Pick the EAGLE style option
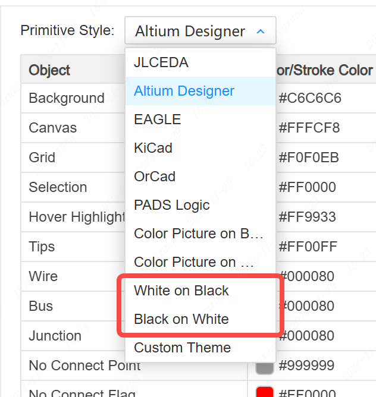Screen dimensions: 376x397 click(x=158, y=119)
